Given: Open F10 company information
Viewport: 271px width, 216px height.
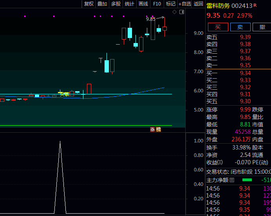Looking at the screenshot, I should coord(157,4).
